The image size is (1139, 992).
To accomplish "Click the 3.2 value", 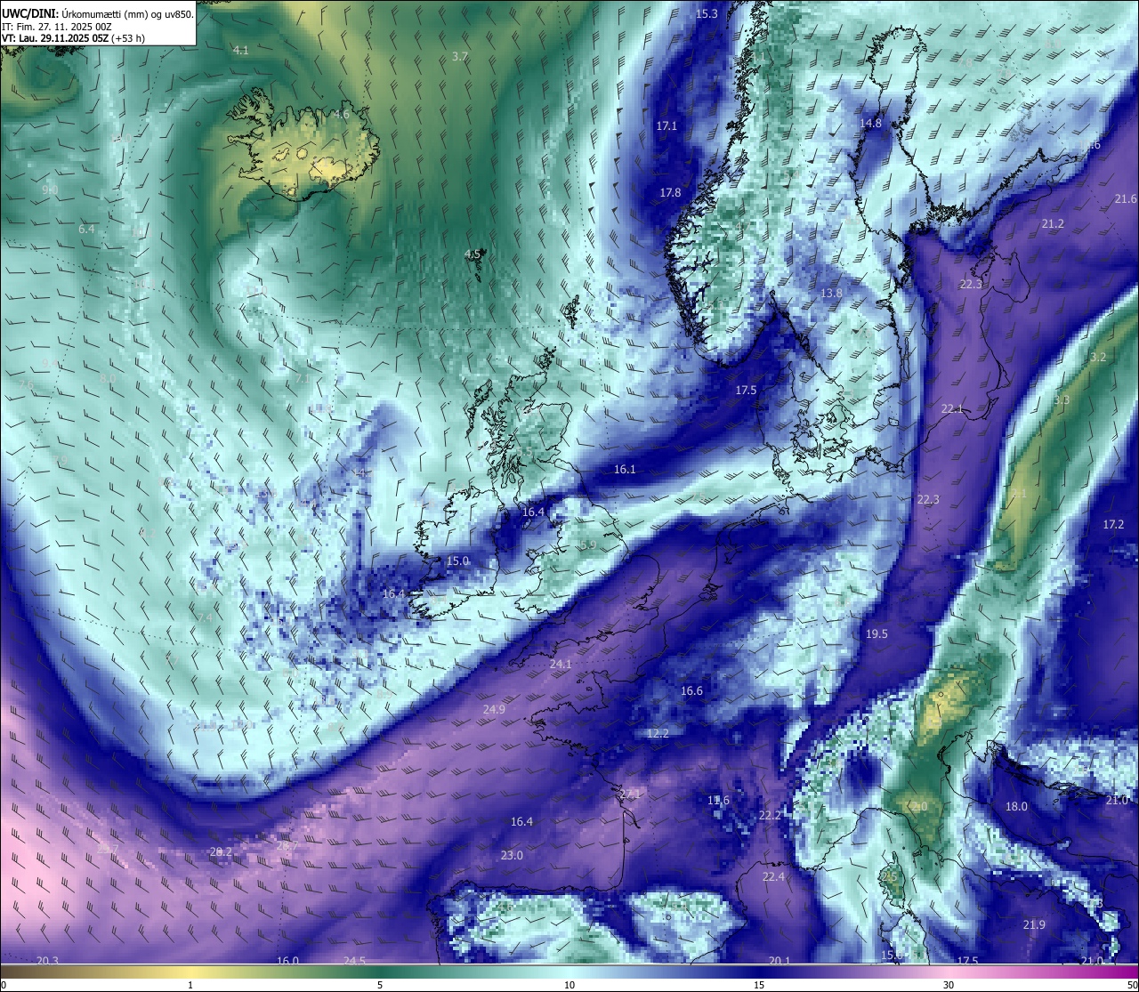I will pos(1098,358).
